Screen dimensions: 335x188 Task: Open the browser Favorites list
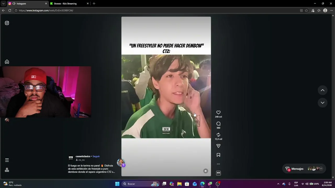(x=319, y=10)
